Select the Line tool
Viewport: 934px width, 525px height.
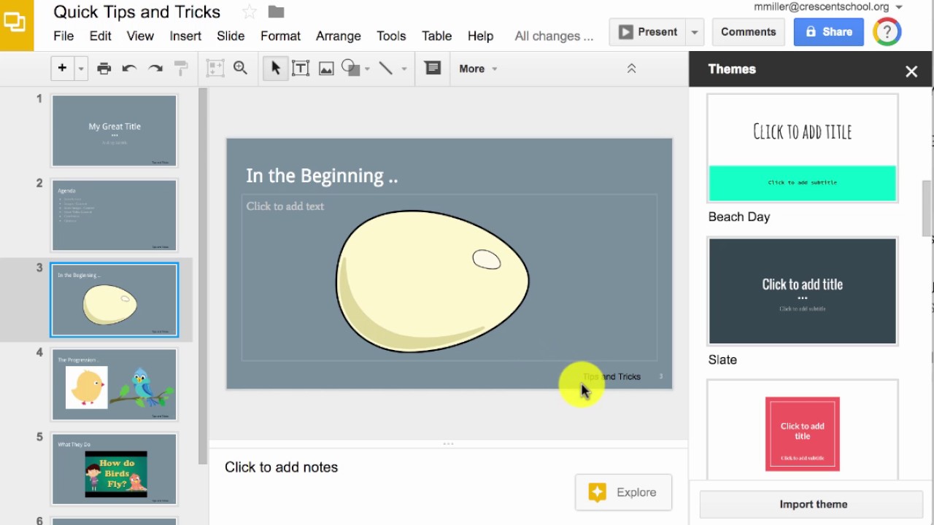pos(386,69)
